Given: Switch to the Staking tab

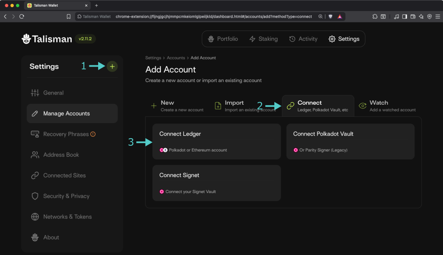Looking at the screenshot, I should (263, 39).
